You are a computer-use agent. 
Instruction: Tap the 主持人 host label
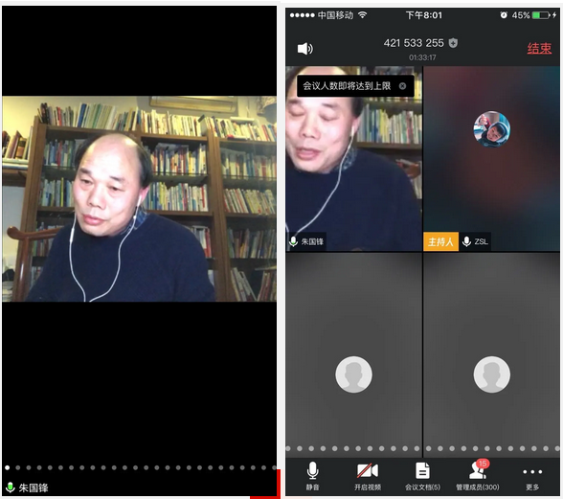[440, 241]
